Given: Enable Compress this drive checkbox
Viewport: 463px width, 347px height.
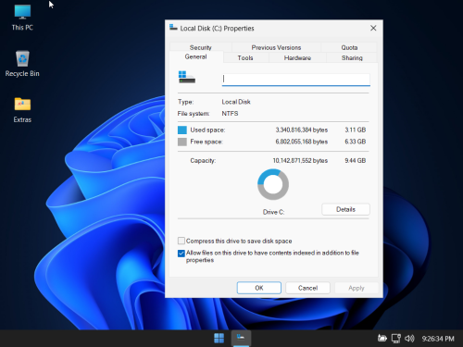Looking at the screenshot, I should (181, 241).
